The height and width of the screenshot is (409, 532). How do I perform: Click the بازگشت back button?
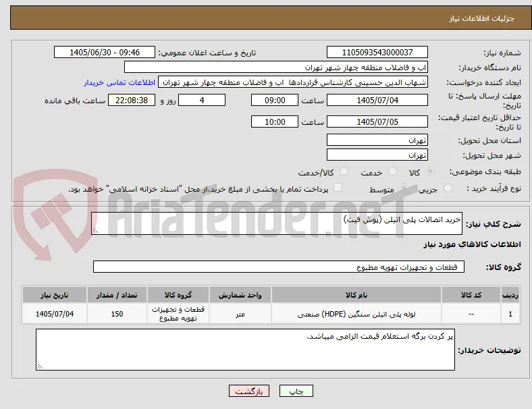[249, 391]
